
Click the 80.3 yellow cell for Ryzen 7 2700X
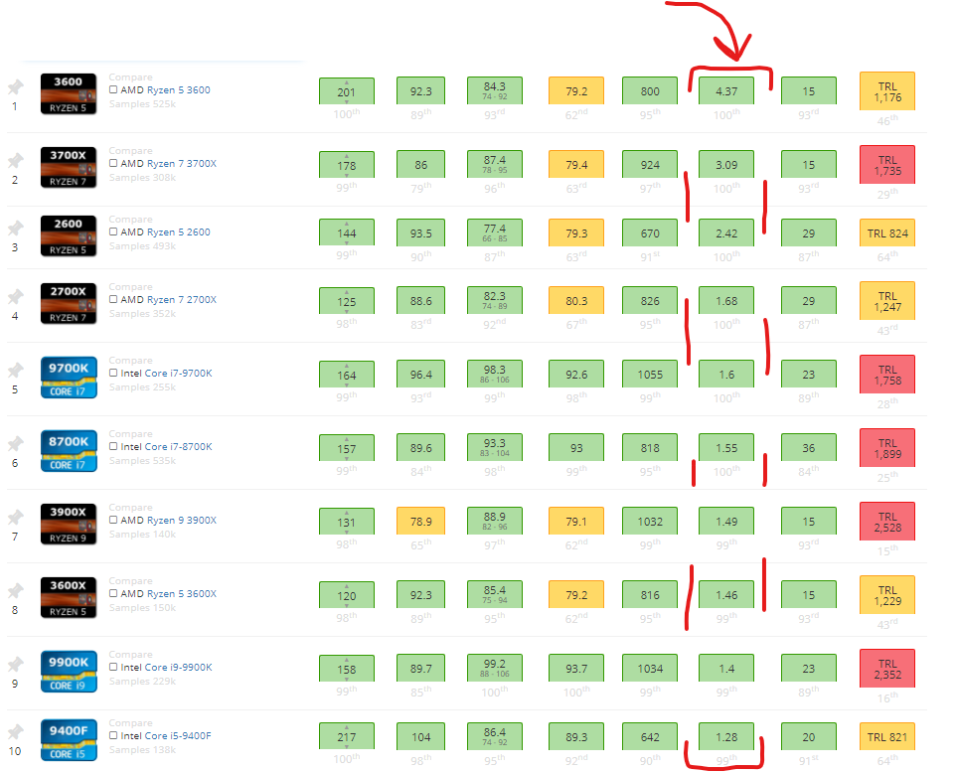point(576,301)
